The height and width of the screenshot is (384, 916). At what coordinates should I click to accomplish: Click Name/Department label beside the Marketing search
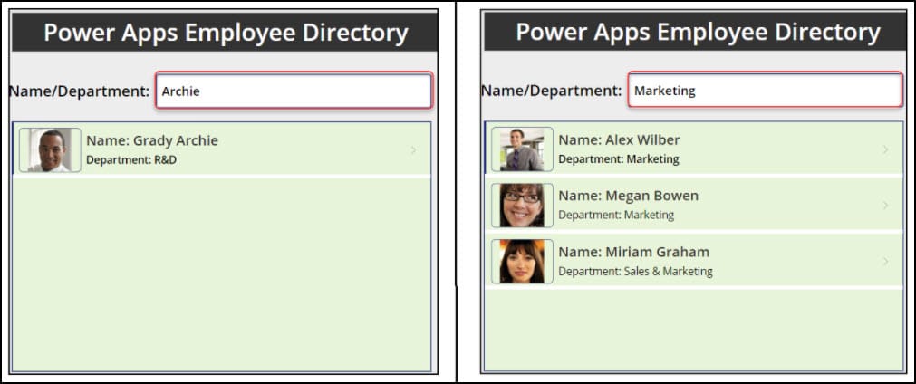(x=552, y=91)
